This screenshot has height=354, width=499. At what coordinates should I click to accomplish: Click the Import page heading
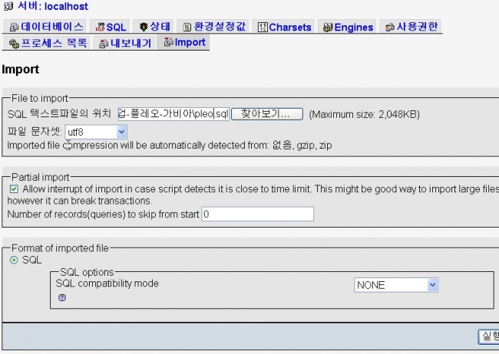[21, 69]
